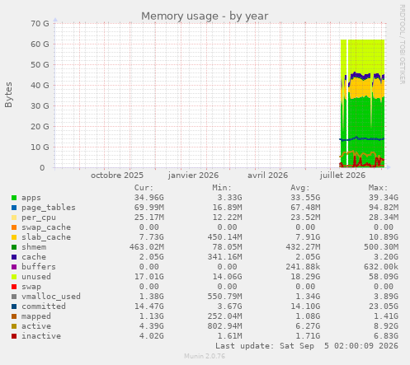
Task: Click the 'swap' legend label
Action: [31, 287]
